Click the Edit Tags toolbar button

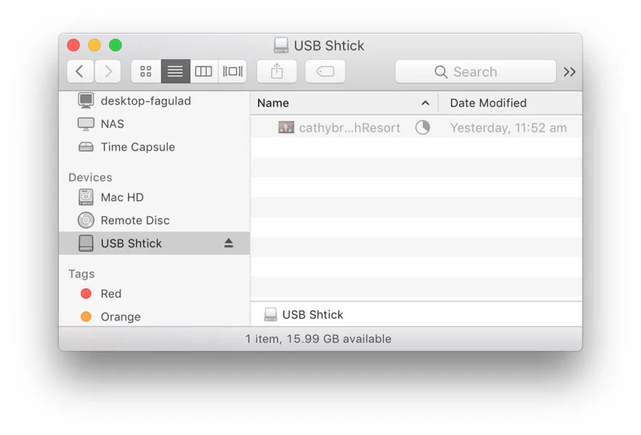click(325, 71)
